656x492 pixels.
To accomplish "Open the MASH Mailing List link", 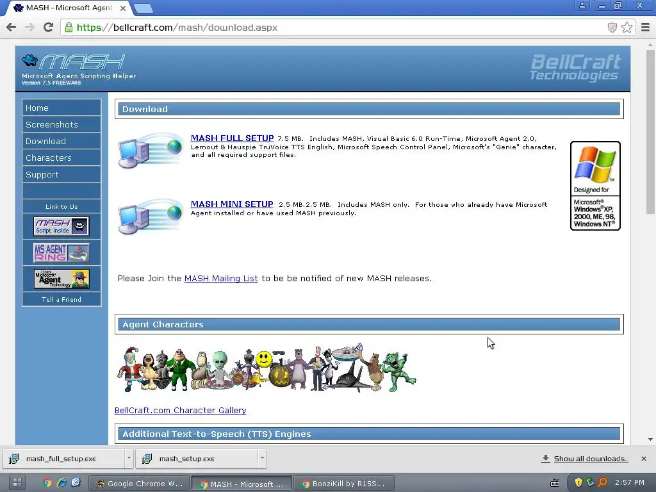I will click(221, 279).
